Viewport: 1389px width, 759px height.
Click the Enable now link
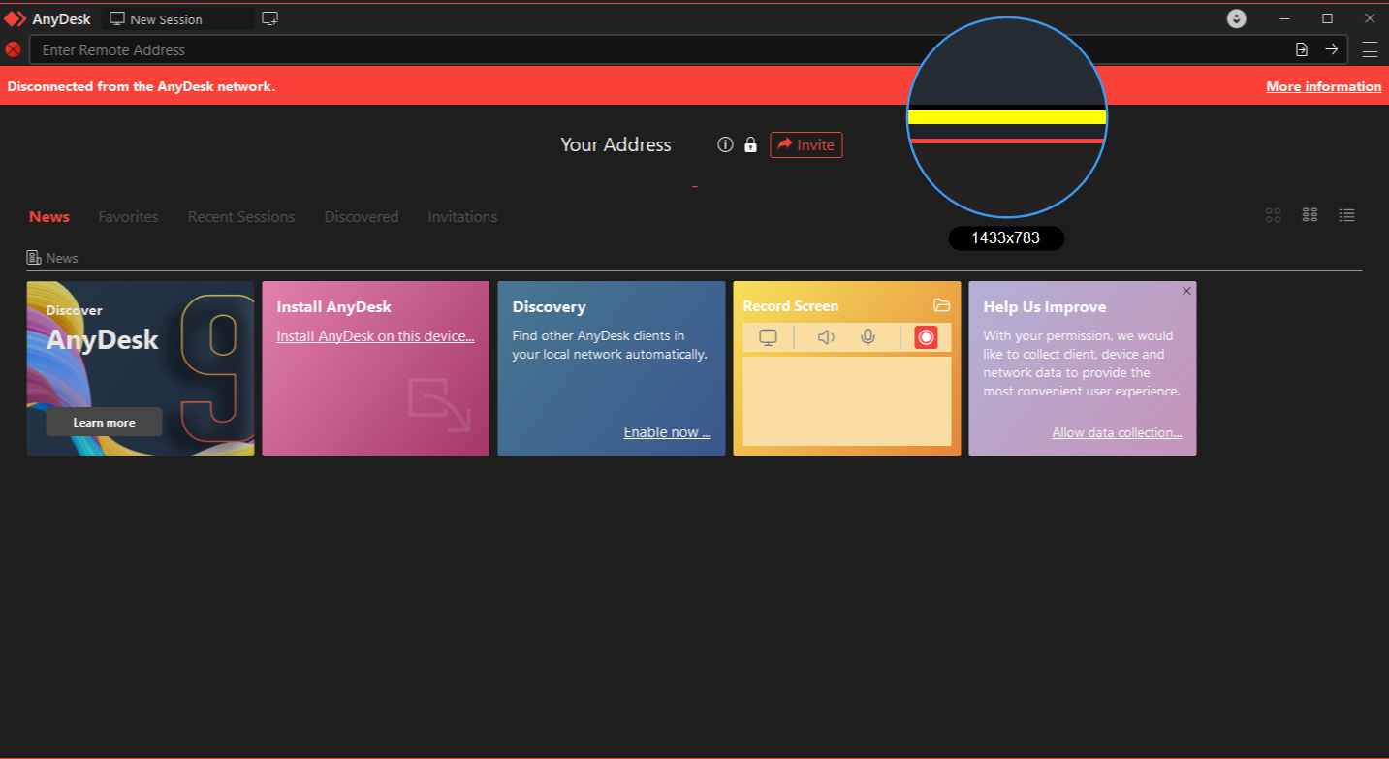click(x=667, y=432)
